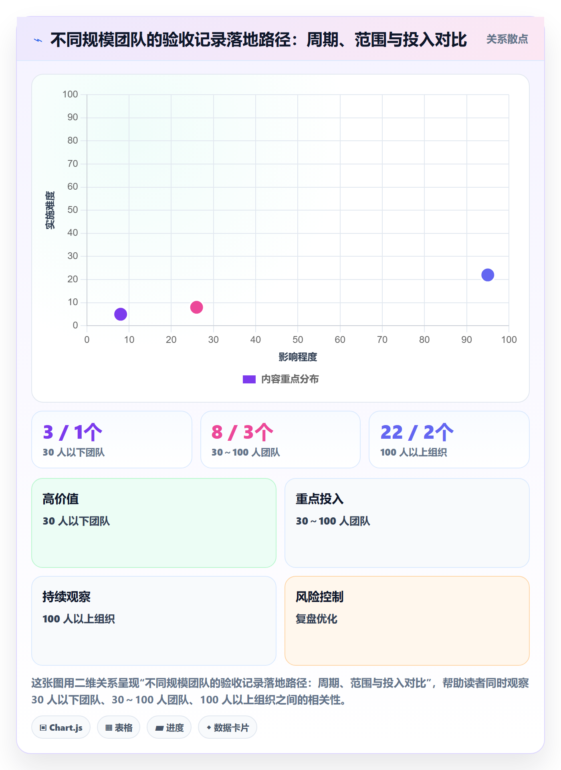Click the 30～100 人团队 label under 8 / 3个
Screen dimensions: 561x770
tap(246, 452)
